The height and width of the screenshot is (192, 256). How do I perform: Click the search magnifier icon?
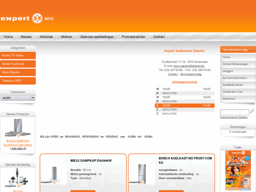252,111
